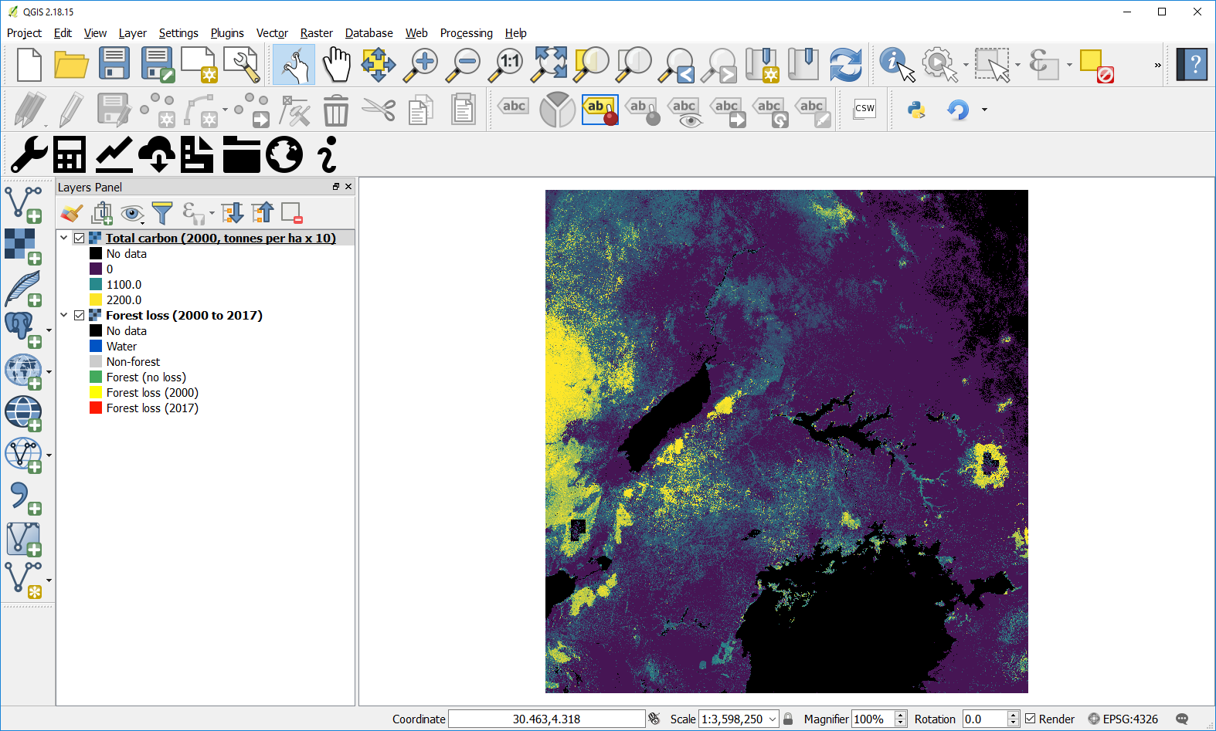Open the Raster menu
This screenshot has height=731, width=1216.
tap(316, 33)
